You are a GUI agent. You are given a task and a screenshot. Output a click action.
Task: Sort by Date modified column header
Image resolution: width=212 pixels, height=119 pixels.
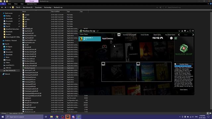point(55,12)
